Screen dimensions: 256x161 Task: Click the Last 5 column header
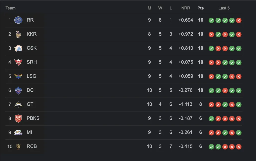tap(224, 8)
